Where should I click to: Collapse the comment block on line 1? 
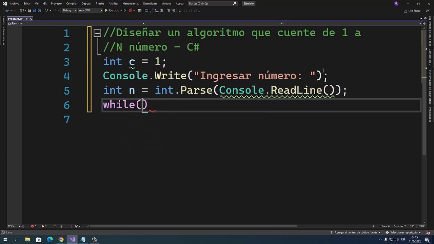pos(97,33)
